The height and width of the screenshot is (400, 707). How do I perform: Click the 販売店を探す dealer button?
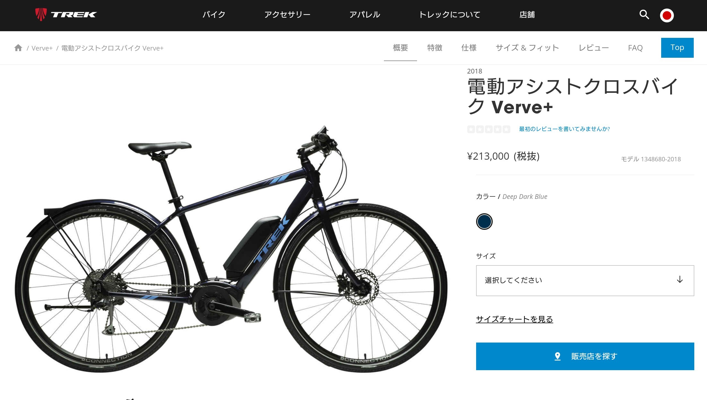pos(585,356)
